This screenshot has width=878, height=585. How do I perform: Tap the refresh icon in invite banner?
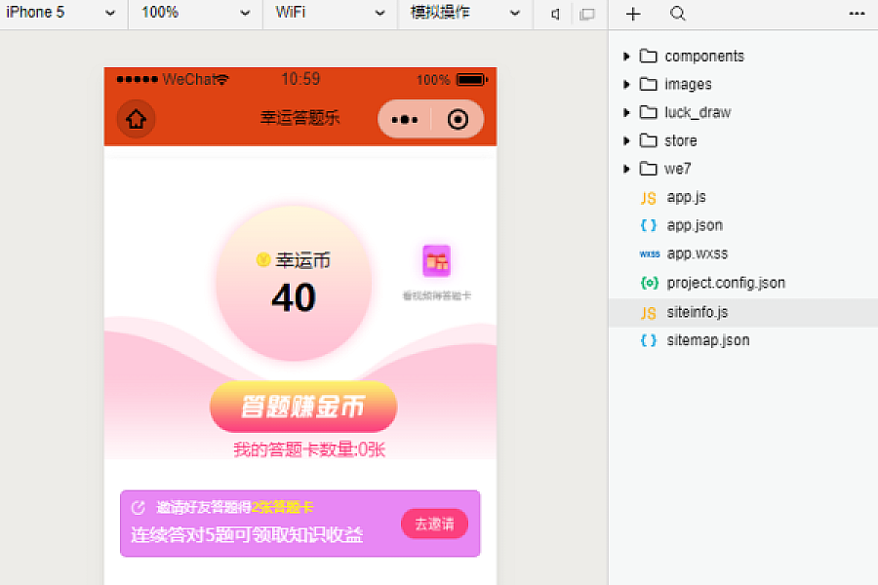(138, 507)
